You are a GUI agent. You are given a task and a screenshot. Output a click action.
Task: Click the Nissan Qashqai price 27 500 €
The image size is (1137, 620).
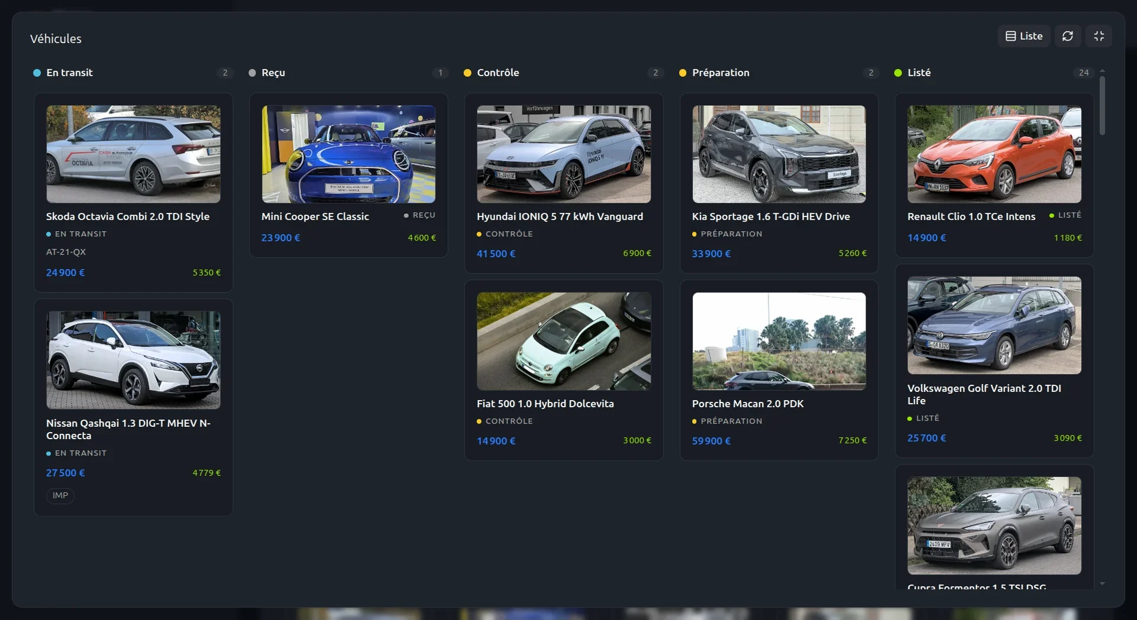(66, 473)
